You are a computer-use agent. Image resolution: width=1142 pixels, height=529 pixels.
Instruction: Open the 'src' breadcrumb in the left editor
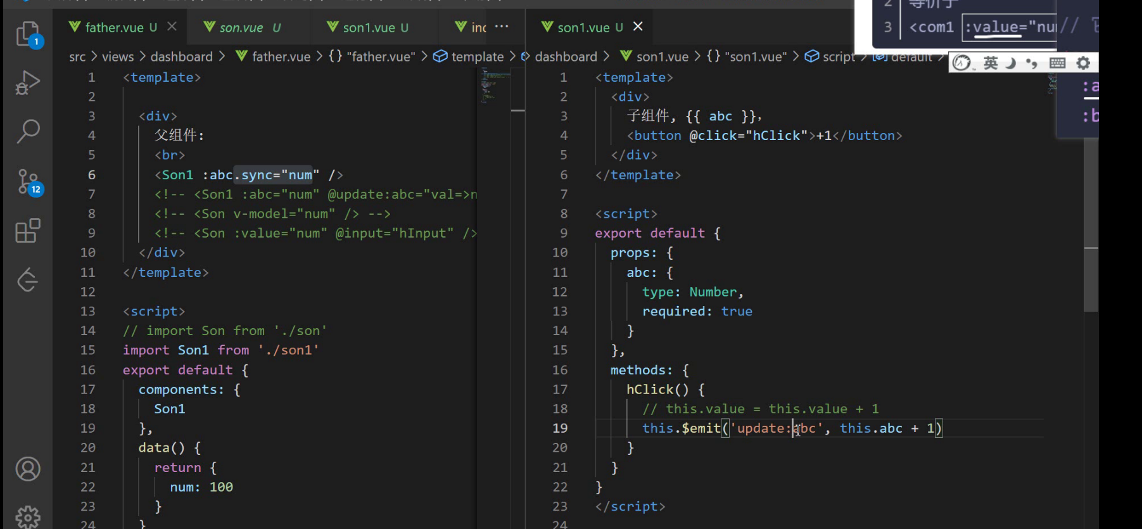[x=77, y=57]
